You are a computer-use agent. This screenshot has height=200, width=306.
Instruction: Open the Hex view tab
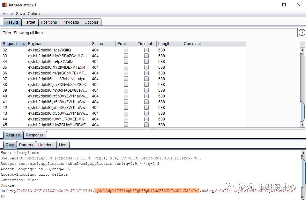point(63,145)
